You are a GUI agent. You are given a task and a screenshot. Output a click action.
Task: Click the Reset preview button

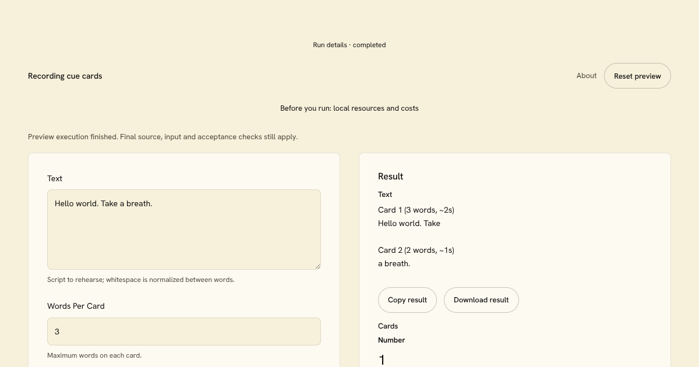pyautogui.click(x=637, y=76)
